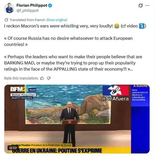Screen dimensions: 155x156
Task: Click the 0:32 video duration badge
Action: pyautogui.click(x=13, y=148)
